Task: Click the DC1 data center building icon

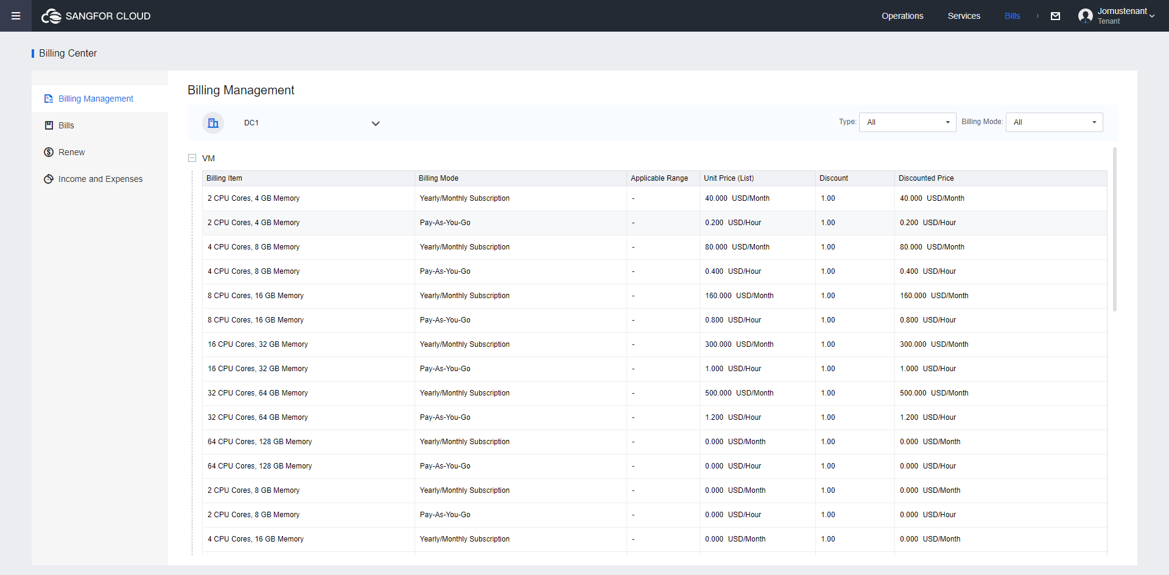Action: 213,123
